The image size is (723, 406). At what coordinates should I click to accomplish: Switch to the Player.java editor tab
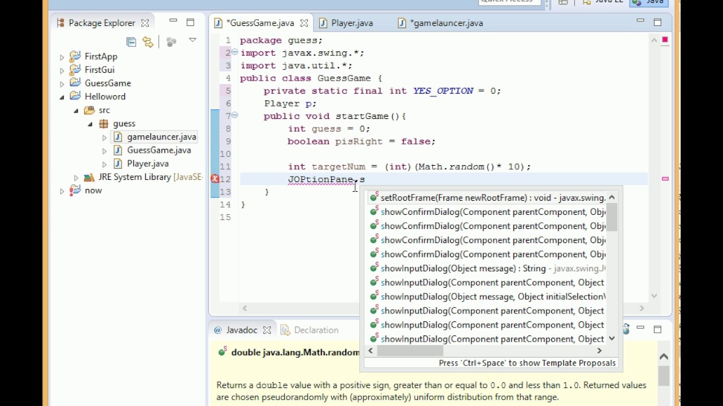click(352, 23)
